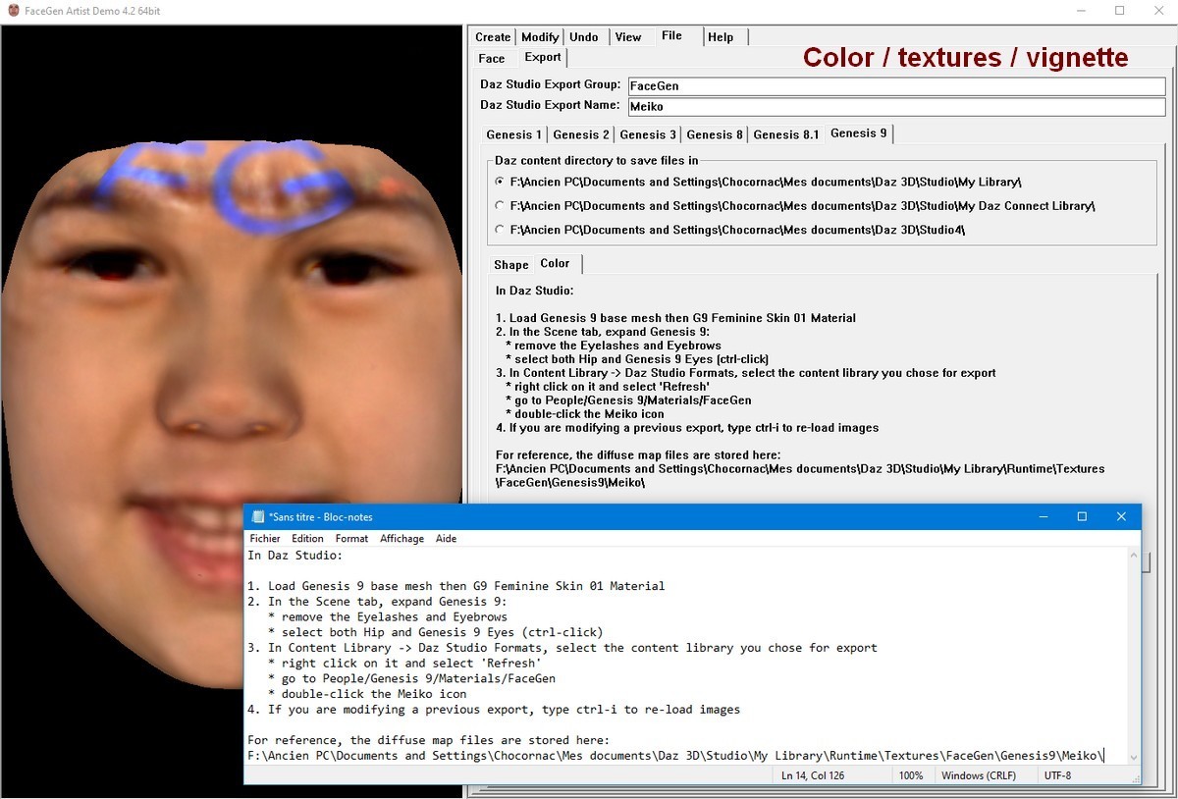Open the Format menu in Bloc-notes
The image size is (1178, 799).
click(x=351, y=538)
